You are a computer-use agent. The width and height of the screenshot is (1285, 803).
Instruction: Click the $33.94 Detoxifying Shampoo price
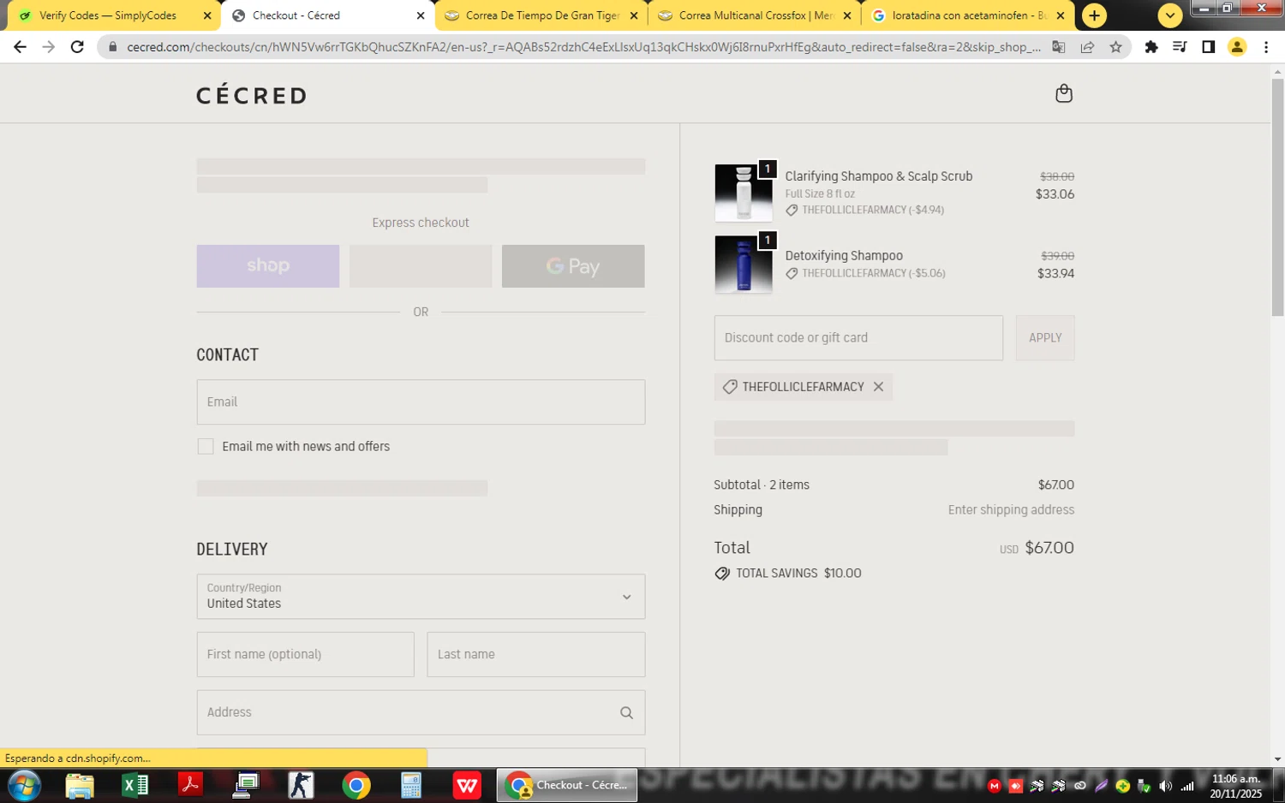tap(1055, 274)
